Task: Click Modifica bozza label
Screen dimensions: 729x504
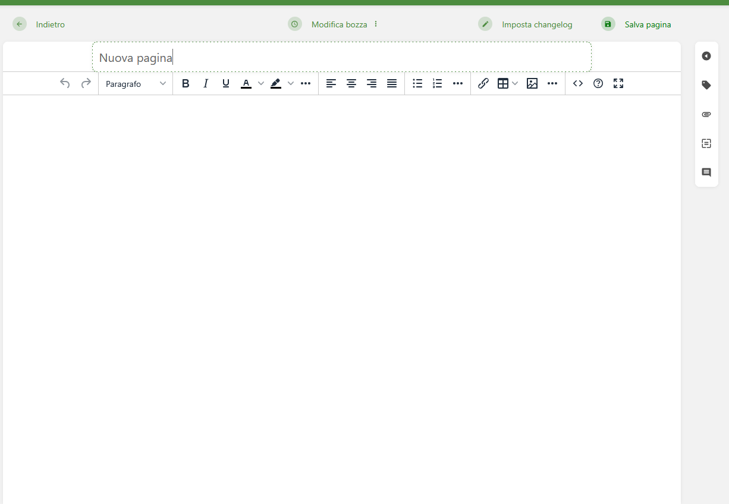Action: coord(340,24)
